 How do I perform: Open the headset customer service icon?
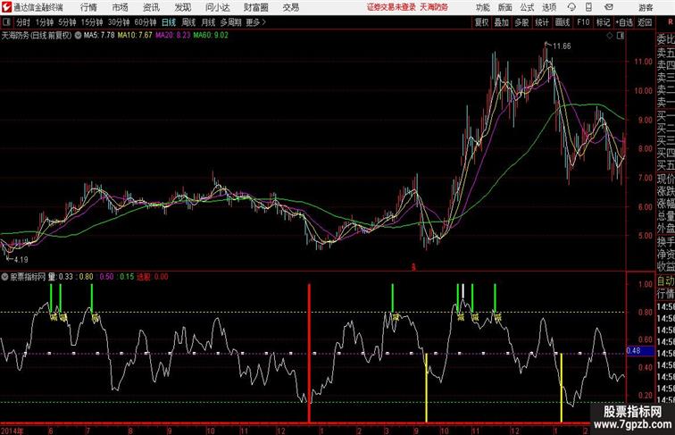pos(571,7)
